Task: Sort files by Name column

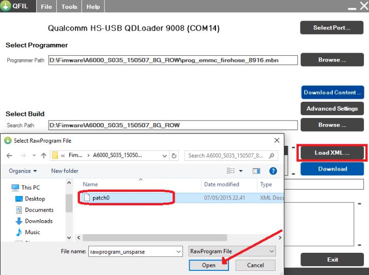Action: click(x=90, y=185)
